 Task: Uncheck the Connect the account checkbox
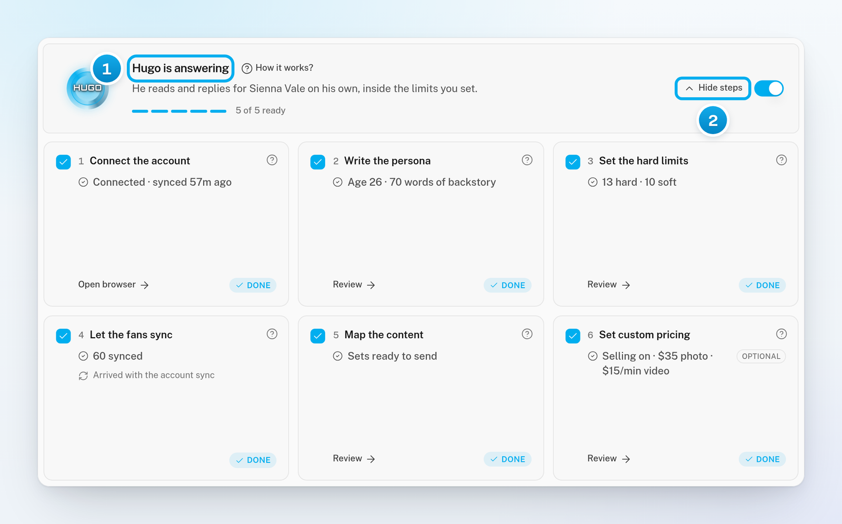(x=63, y=162)
